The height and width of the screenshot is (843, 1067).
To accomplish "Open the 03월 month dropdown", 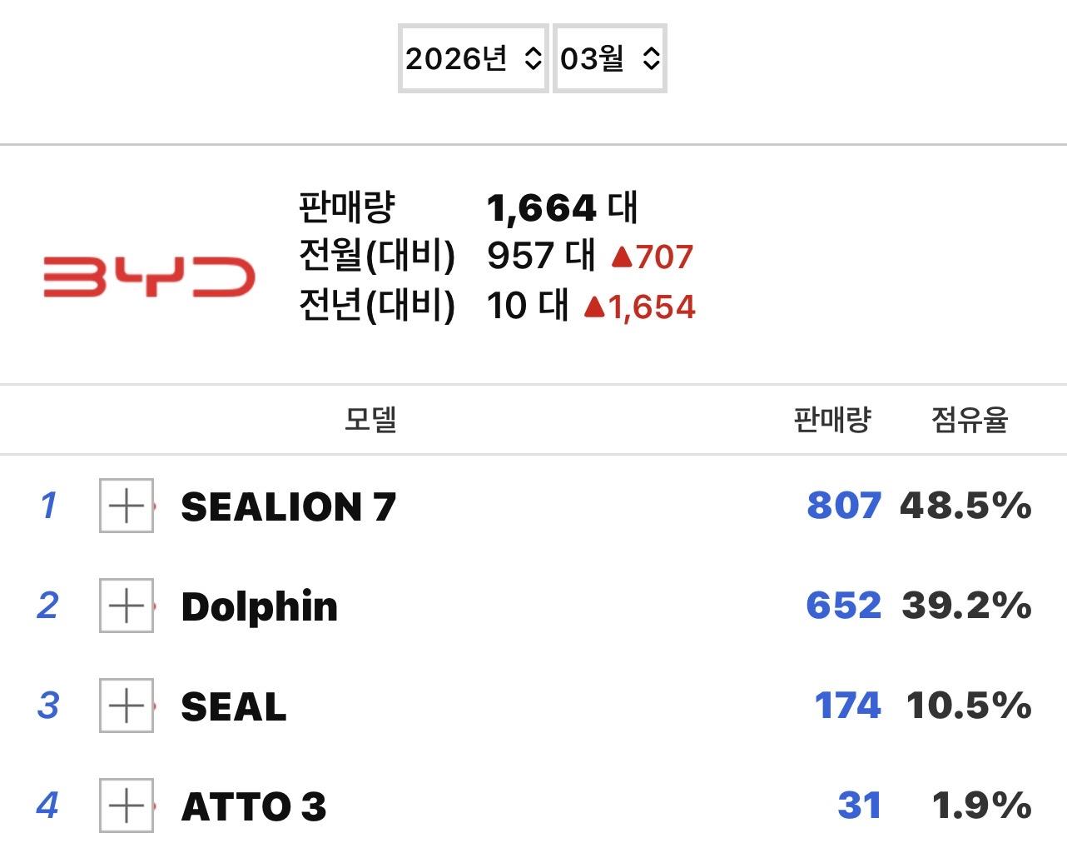I will point(609,58).
